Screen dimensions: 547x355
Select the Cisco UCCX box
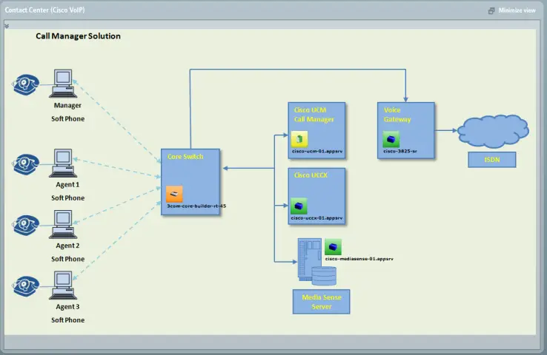[x=316, y=196]
